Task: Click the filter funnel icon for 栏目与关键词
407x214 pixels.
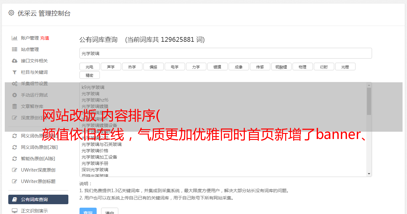Action: [15, 72]
